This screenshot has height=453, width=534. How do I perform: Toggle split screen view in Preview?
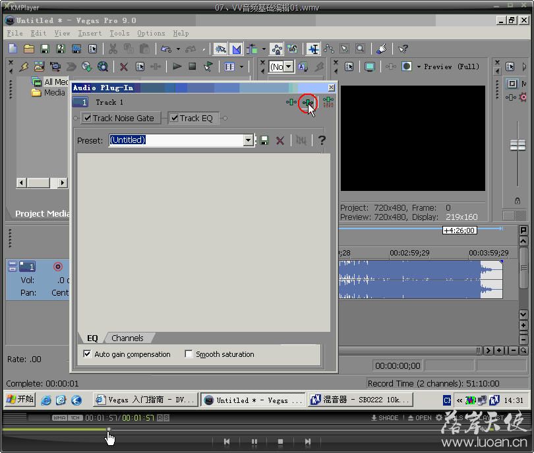coord(407,67)
